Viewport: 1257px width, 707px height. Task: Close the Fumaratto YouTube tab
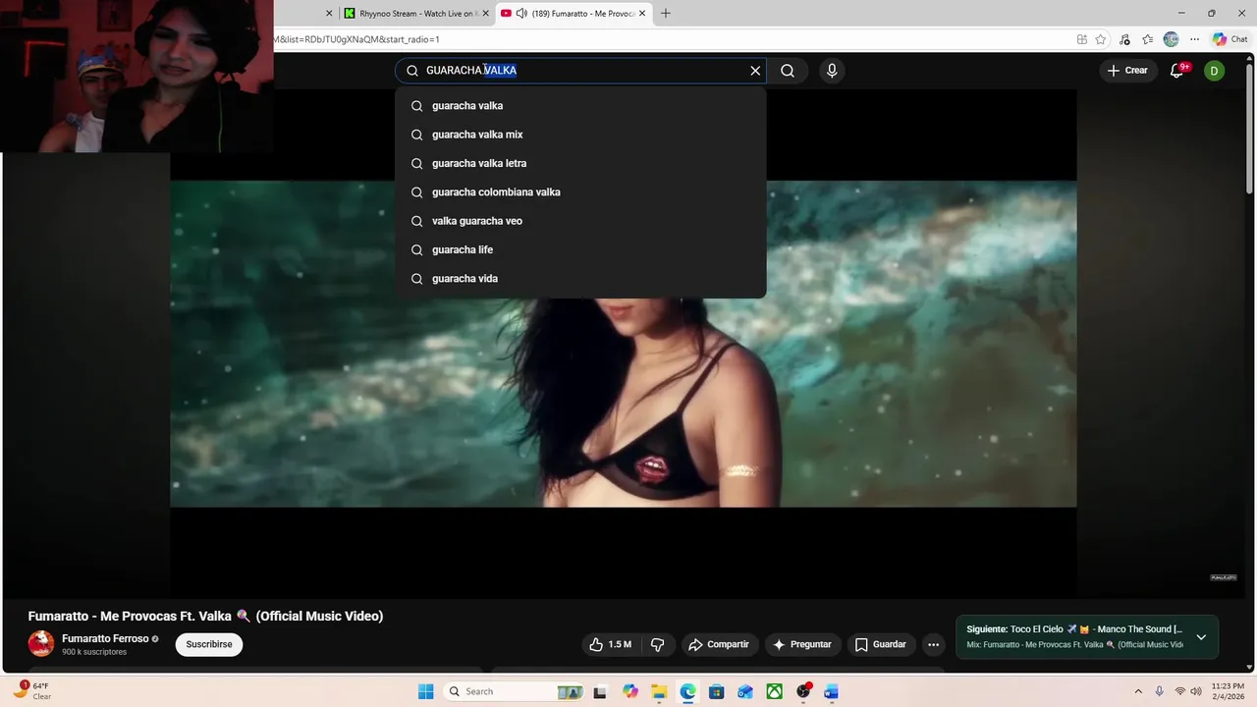point(642,14)
